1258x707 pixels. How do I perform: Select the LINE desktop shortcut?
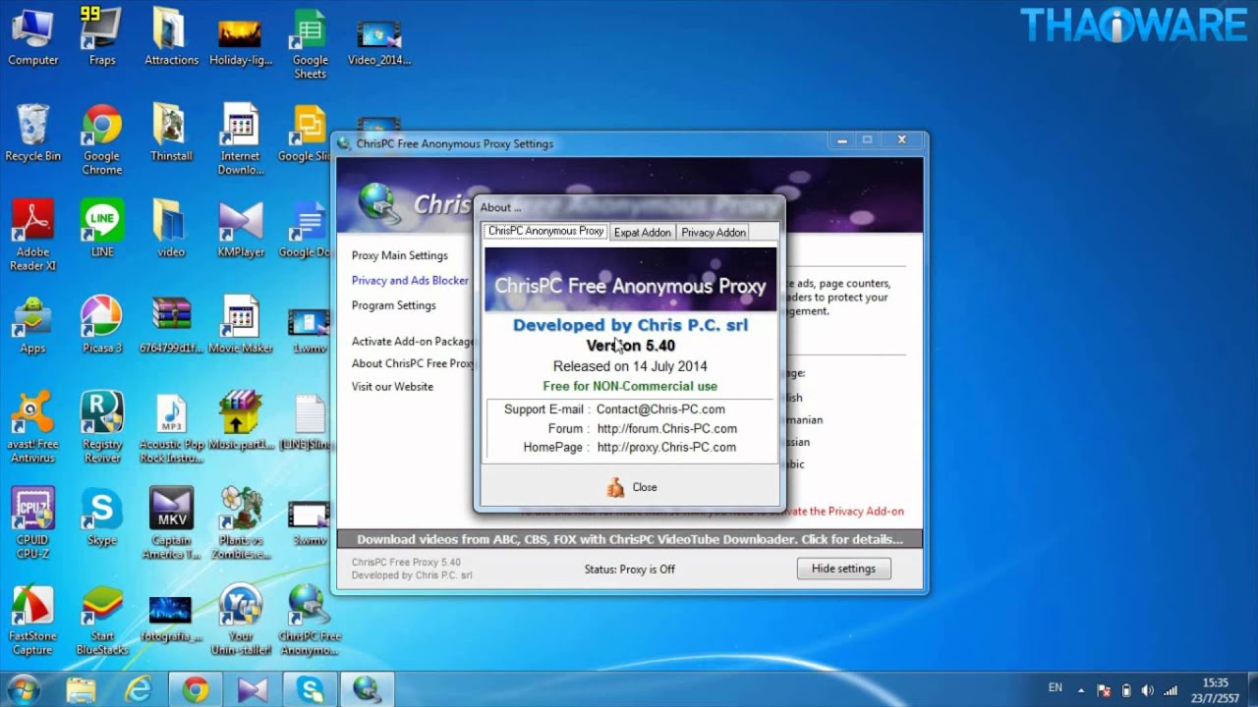point(101,230)
